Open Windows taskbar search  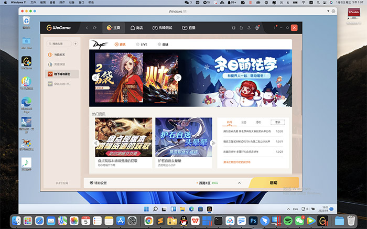(155, 209)
